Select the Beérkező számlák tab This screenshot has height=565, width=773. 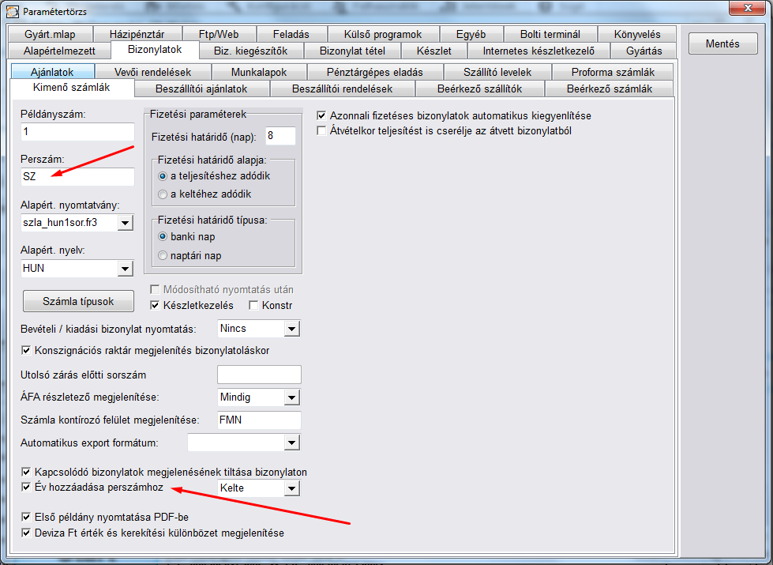610,89
